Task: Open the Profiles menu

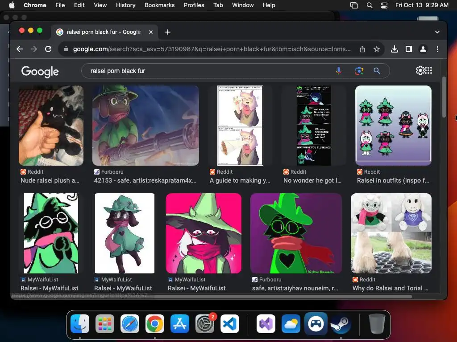Action: click(x=194, y=5)
